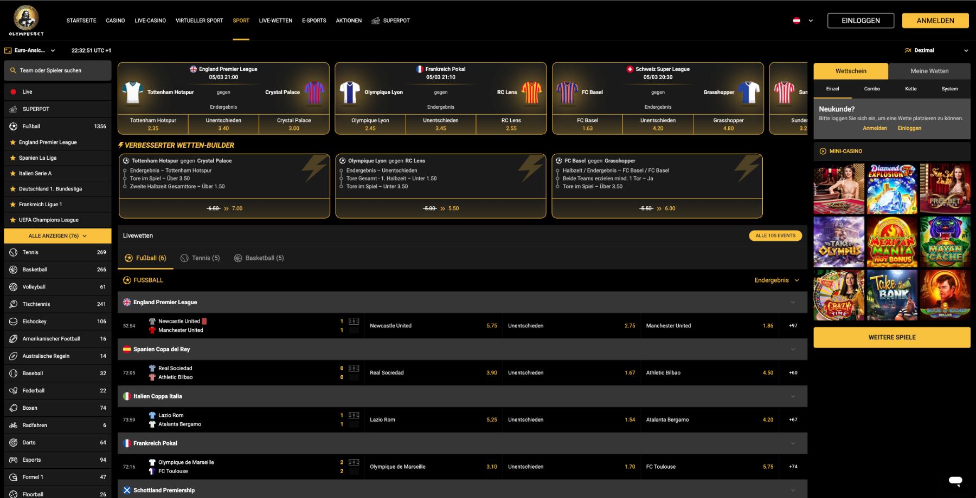Image resolution: width=976 pixels, height=498 pixels.
Task: Click the Austrian flag language icon
Action: [x=797, y=21]
